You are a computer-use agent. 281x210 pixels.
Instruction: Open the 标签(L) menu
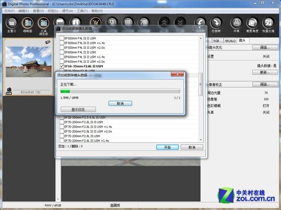pos(53,11)
